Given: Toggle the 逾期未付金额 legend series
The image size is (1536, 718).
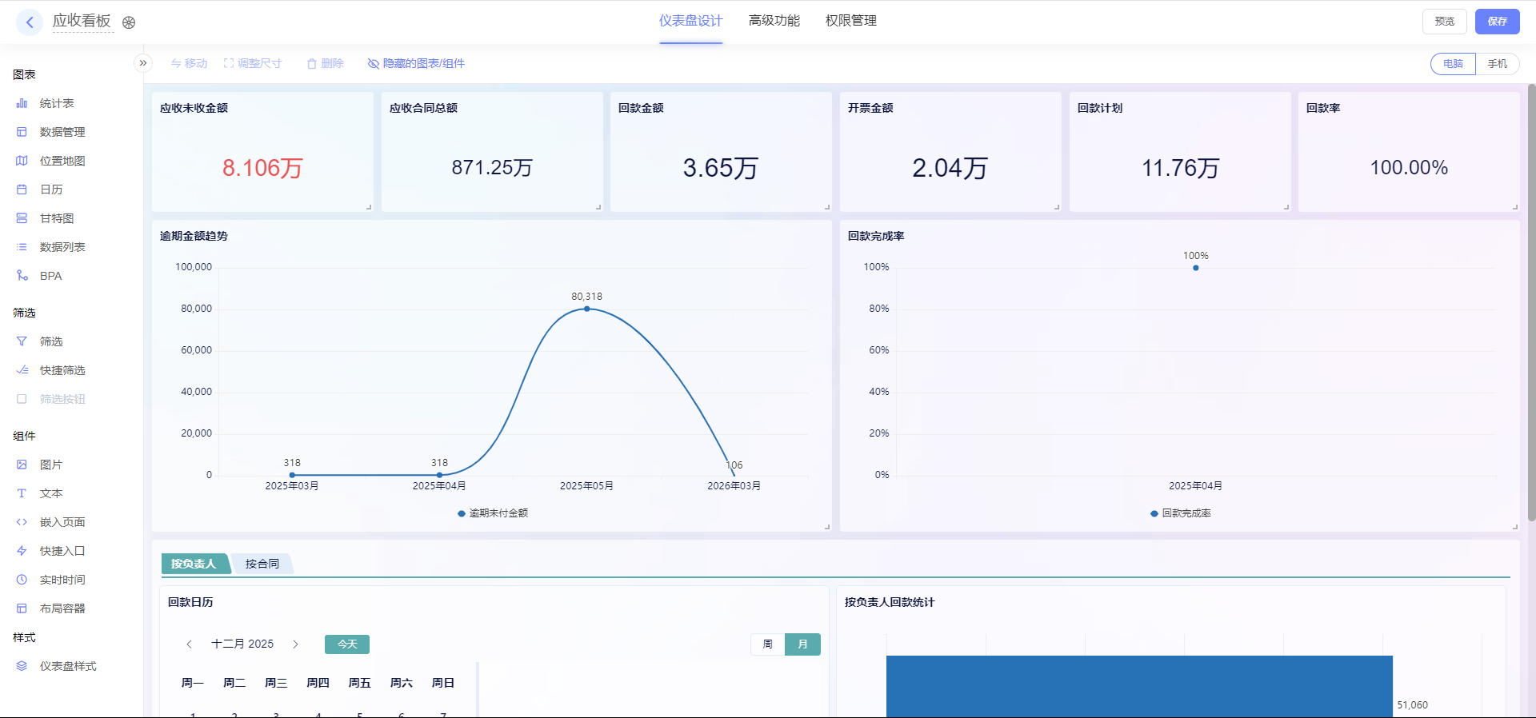Looking at the screenshot, I should [x=493, y=513].
